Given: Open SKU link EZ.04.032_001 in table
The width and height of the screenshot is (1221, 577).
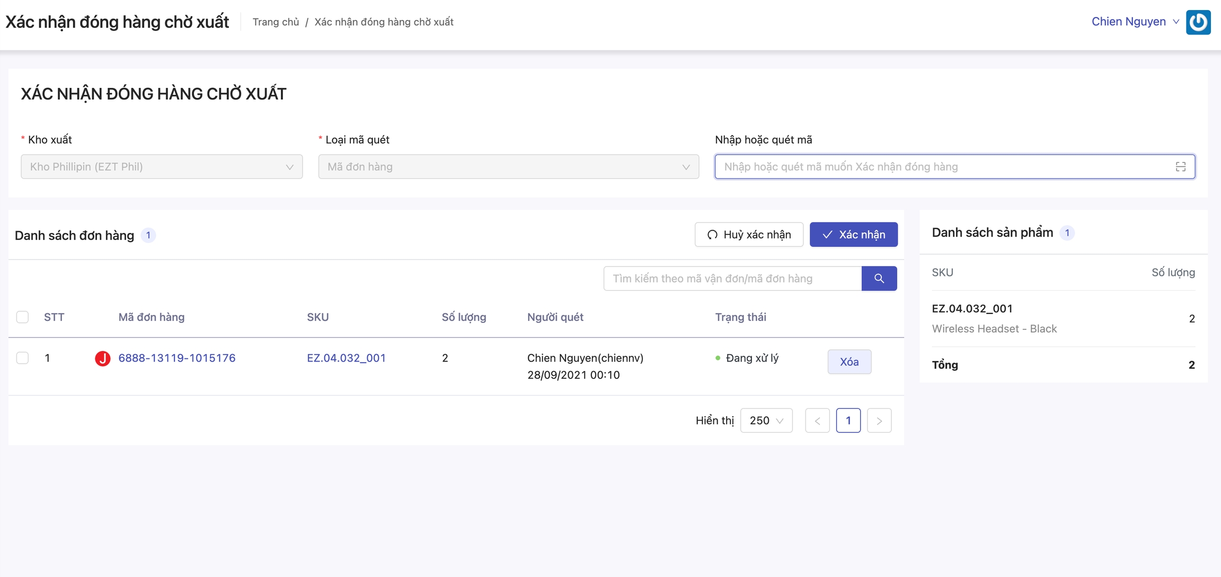Looking at the screenshot, I should pos(346,358).
